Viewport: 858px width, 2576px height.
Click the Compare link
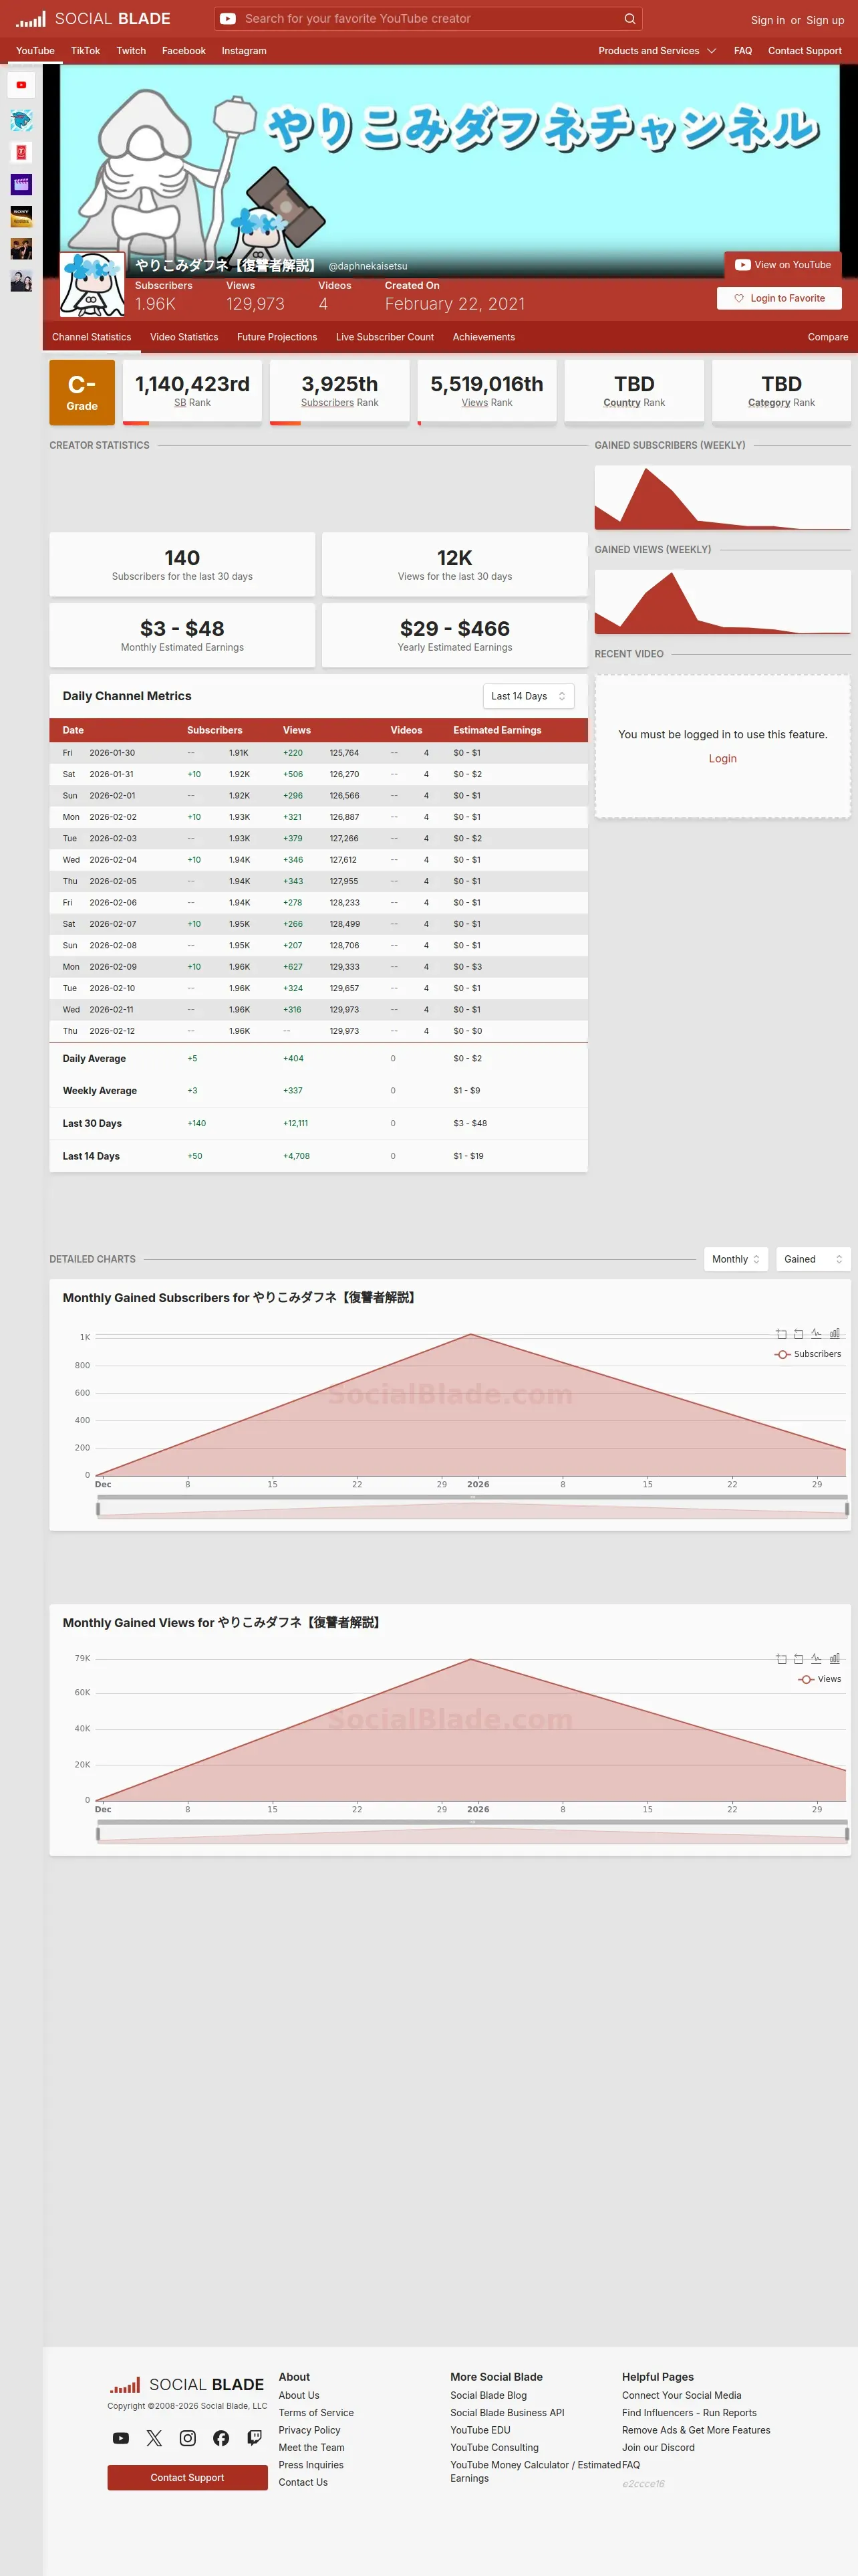[828, 337]
